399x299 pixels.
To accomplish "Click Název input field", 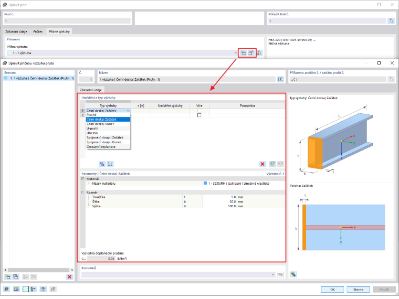I will pos(187,79).
